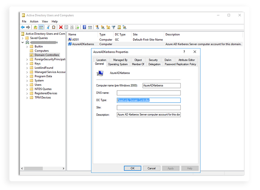Viewport: 260px width, 190px height.
Task: Click the DC Type field in dialog
Action: (x=149, y=100)
